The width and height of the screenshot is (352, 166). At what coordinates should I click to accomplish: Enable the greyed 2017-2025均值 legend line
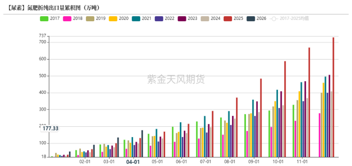pos(289,18)
